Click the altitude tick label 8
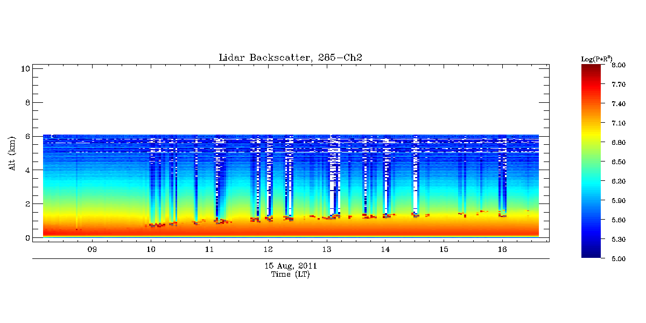The image size is (646, 323). coord(27,102)
